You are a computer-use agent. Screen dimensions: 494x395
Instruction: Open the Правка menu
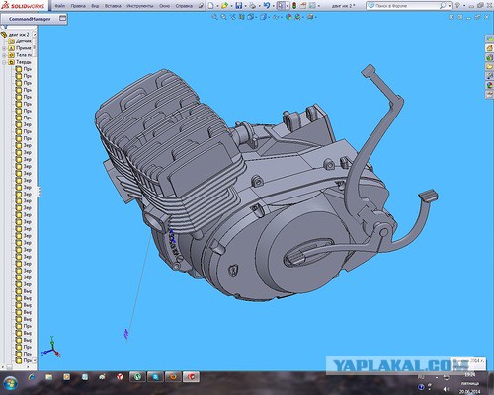pyautogui.click(x=78, y=6)
